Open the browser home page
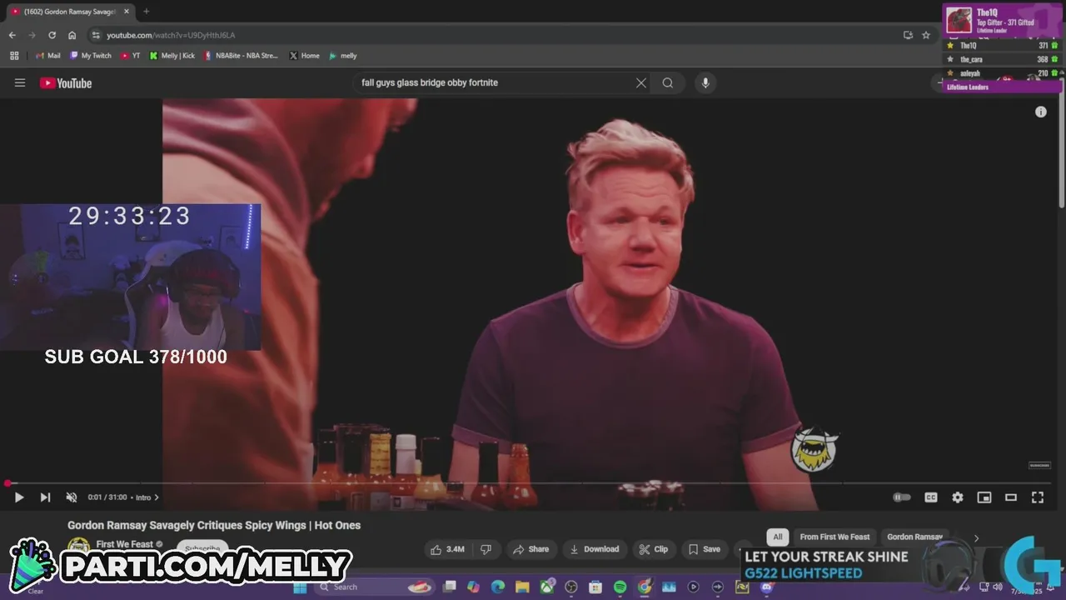Screen dimensions: 1066x600 click(x=72, y=35)
